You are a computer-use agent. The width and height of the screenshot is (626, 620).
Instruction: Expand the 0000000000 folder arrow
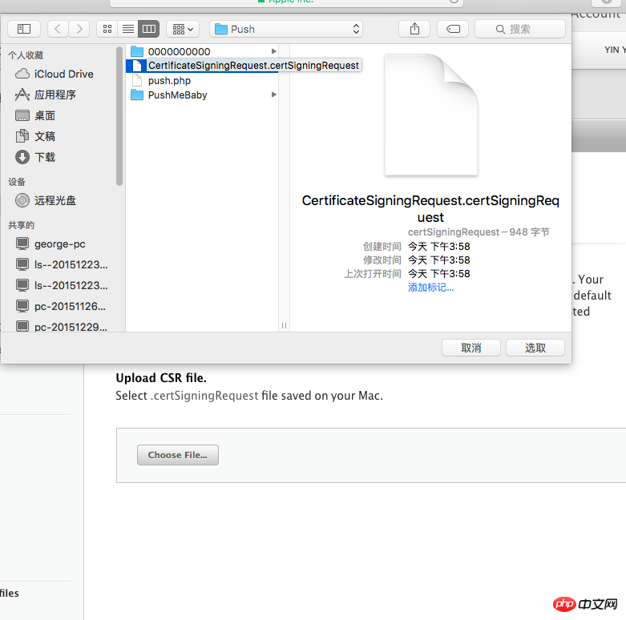click(x=274, y=51)
